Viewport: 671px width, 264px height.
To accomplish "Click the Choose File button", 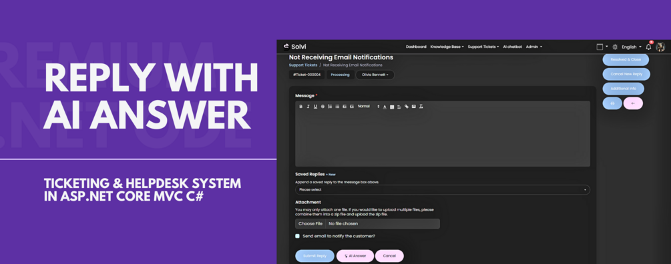I will (x=310, y=224).
